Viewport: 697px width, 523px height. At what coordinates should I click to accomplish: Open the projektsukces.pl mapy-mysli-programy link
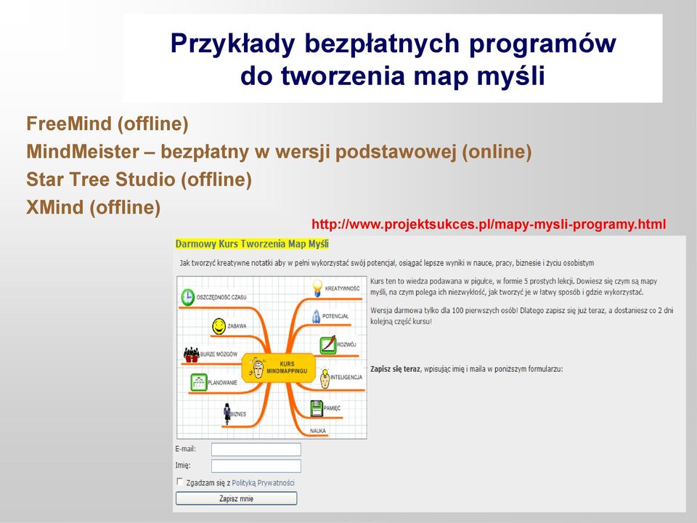pyautogui.click(x=489, y=224)
